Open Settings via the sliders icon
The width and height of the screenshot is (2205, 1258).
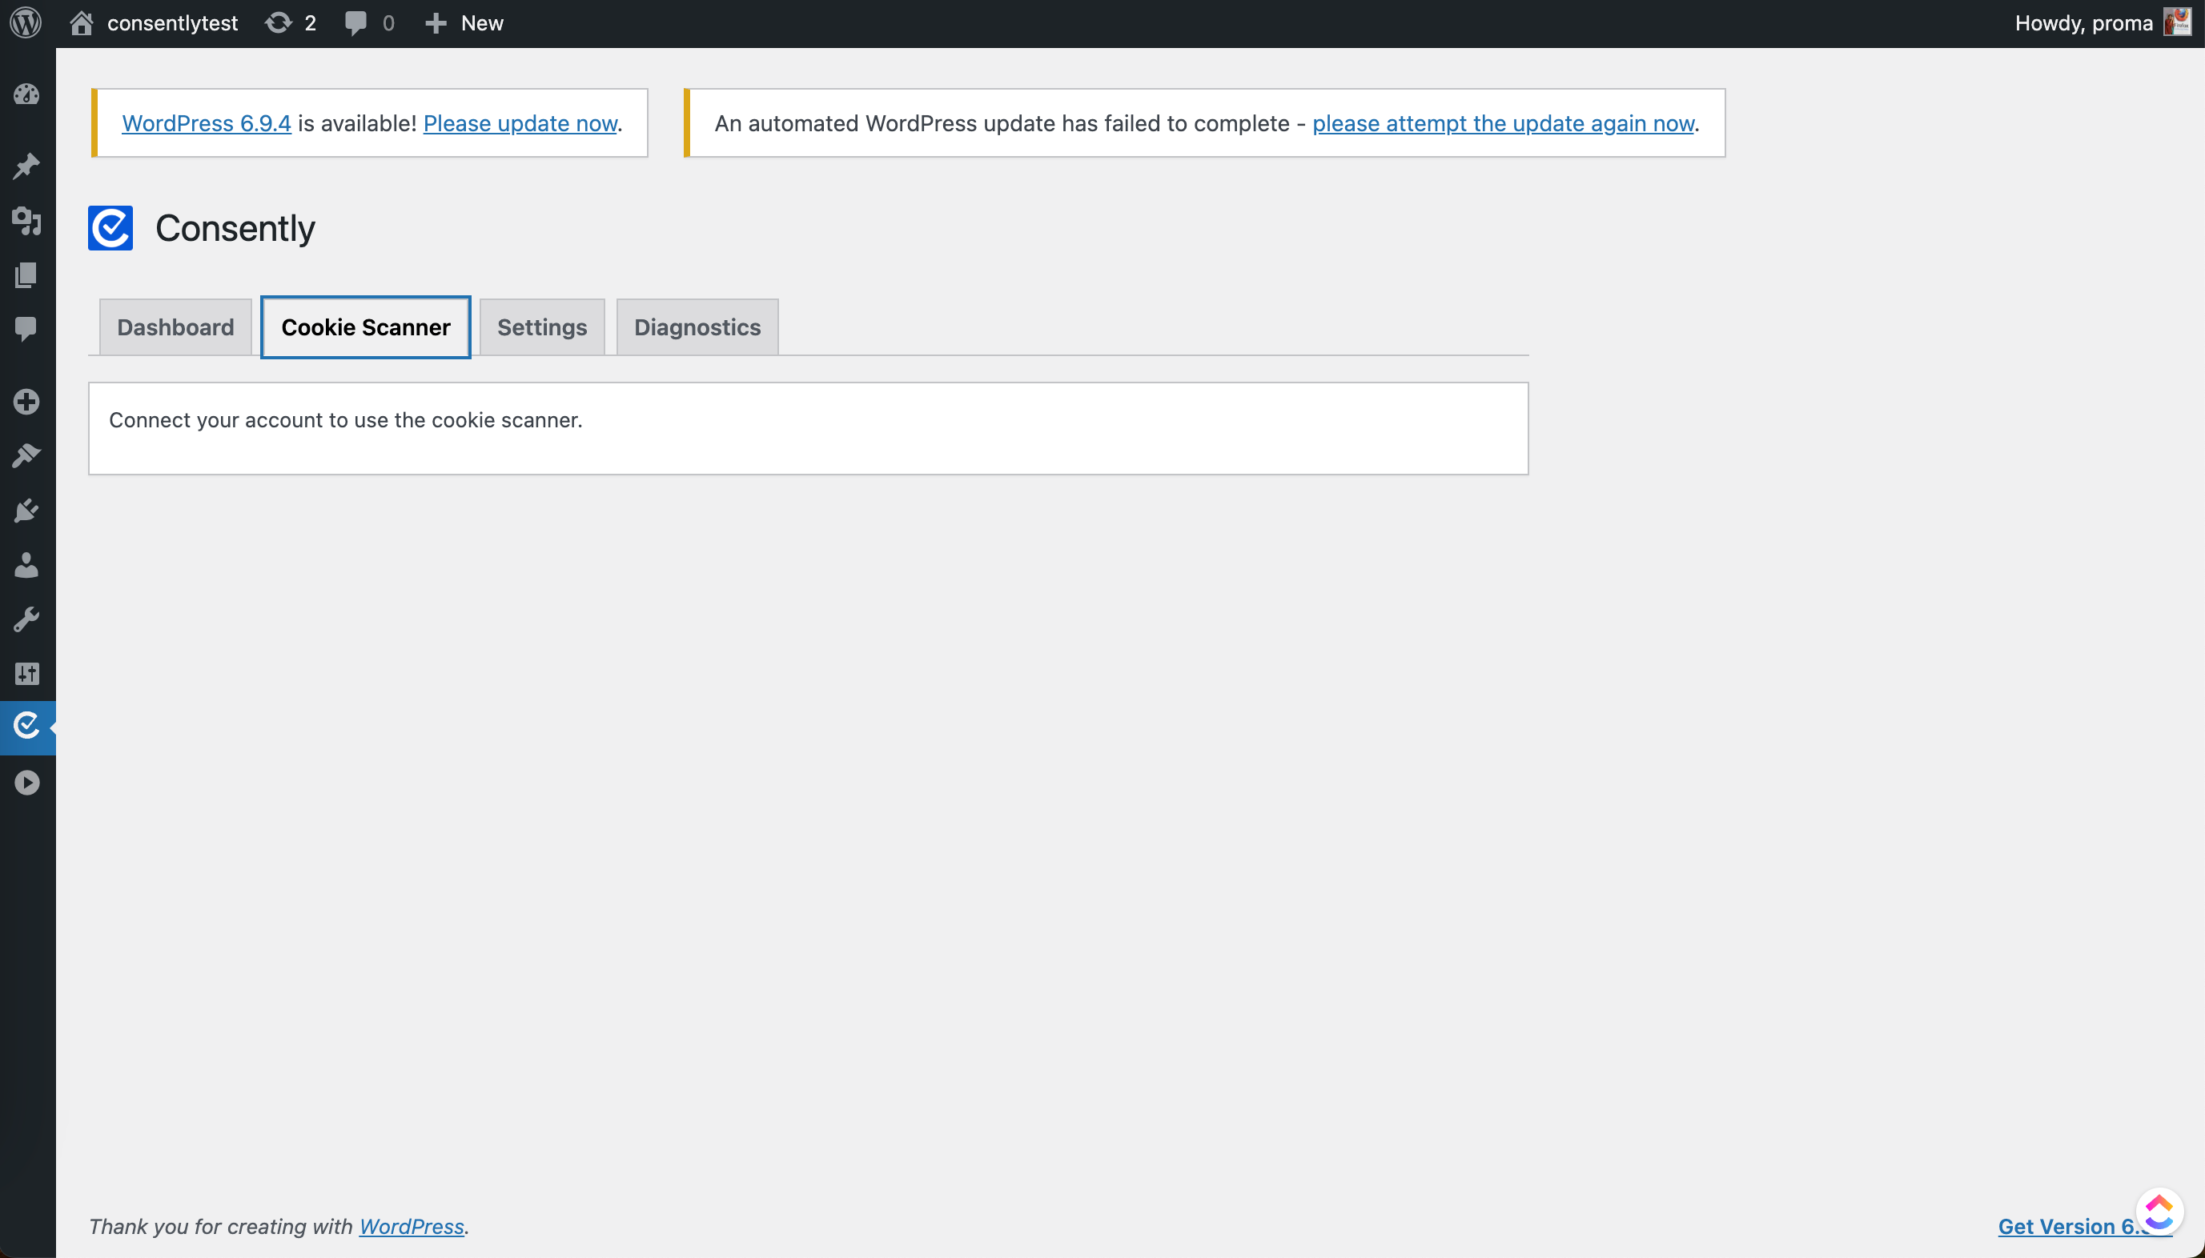coord(26,674)
